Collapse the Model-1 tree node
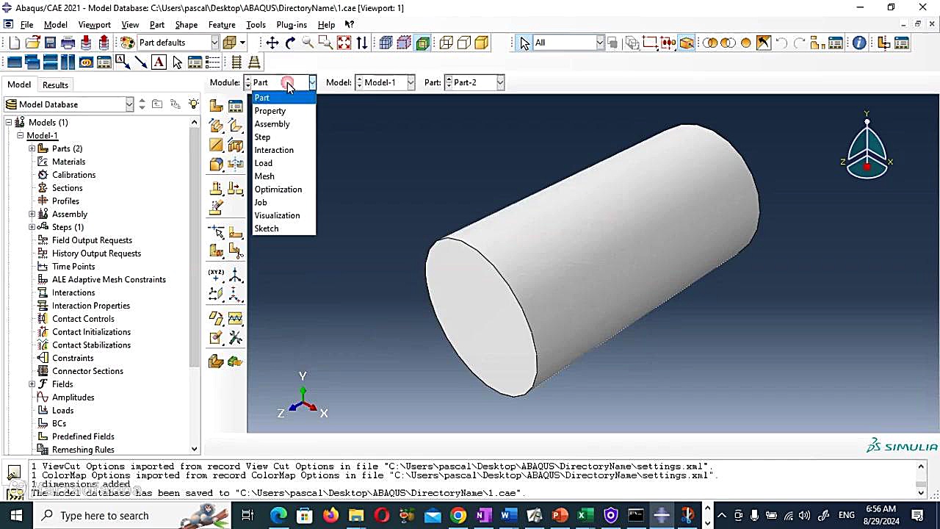The width and height of the screenshot is (940, 529). click(x=21, y=136)
